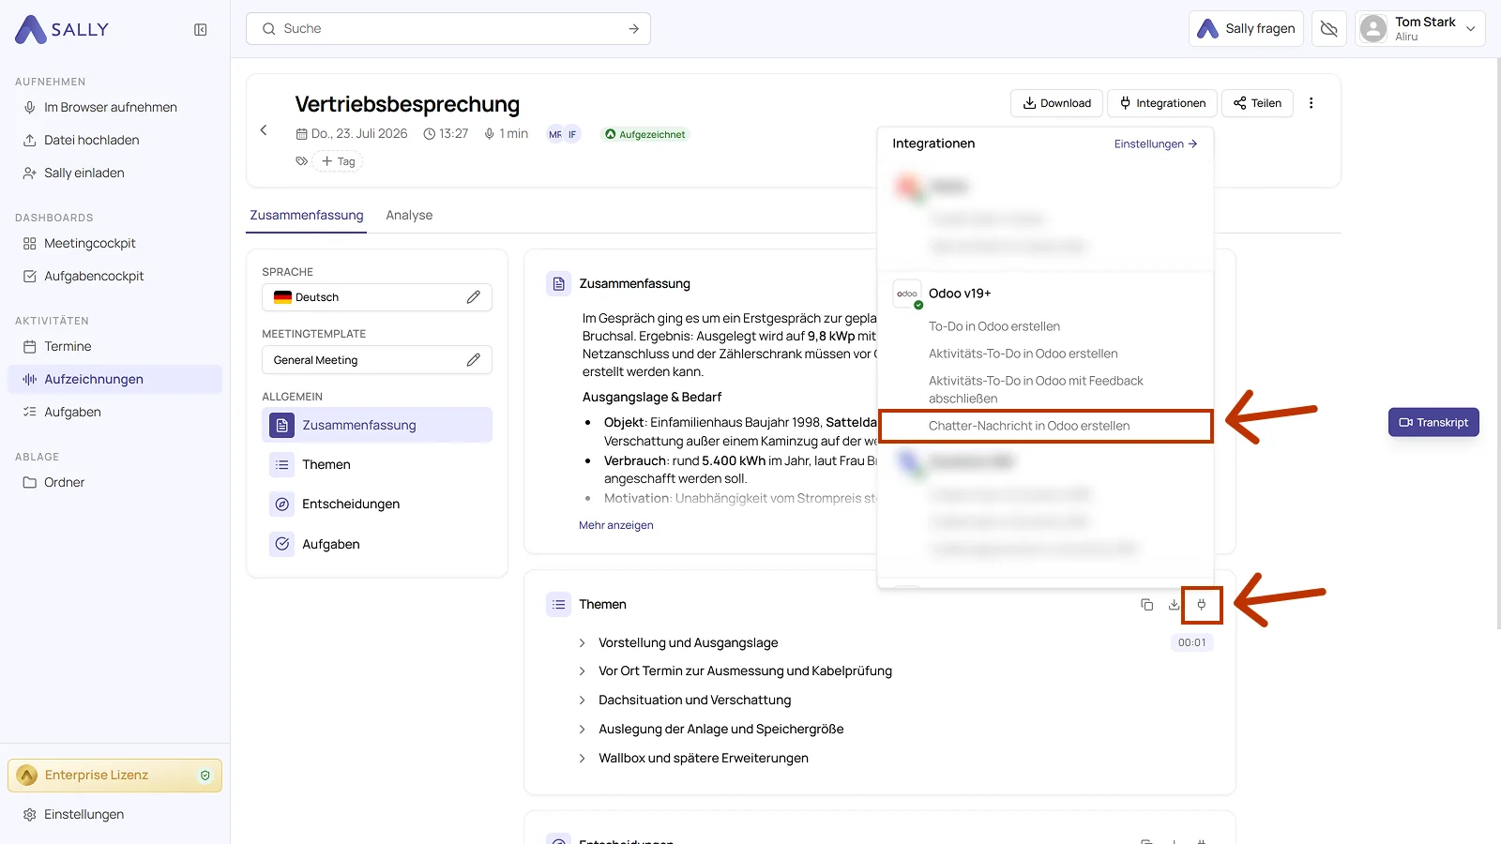Click the tag icon below the date
The height and width of the screenshot is (844, 1501).
tap(301, 161)
